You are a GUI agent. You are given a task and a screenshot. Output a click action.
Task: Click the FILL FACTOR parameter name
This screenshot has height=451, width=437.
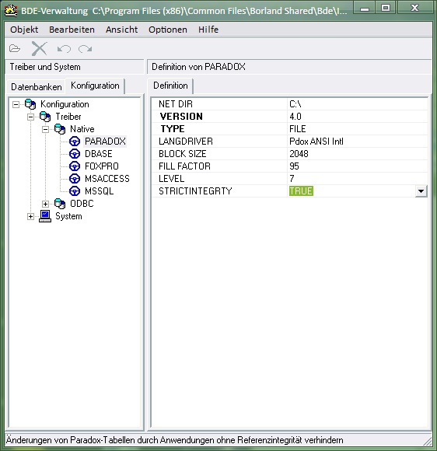point(184,166)
